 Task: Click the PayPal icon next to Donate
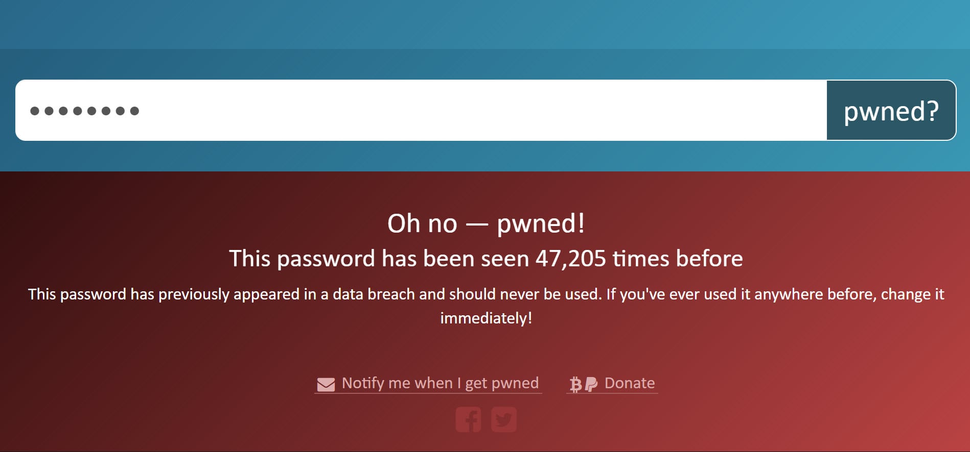[x=591, y=384]
